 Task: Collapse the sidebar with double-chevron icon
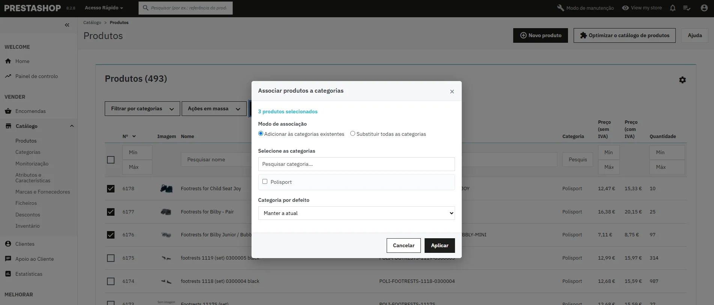(x=67, y=25)
